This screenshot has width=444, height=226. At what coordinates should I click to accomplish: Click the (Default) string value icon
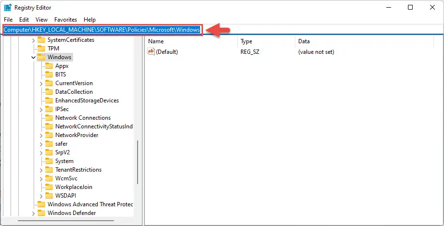(151, 51)
